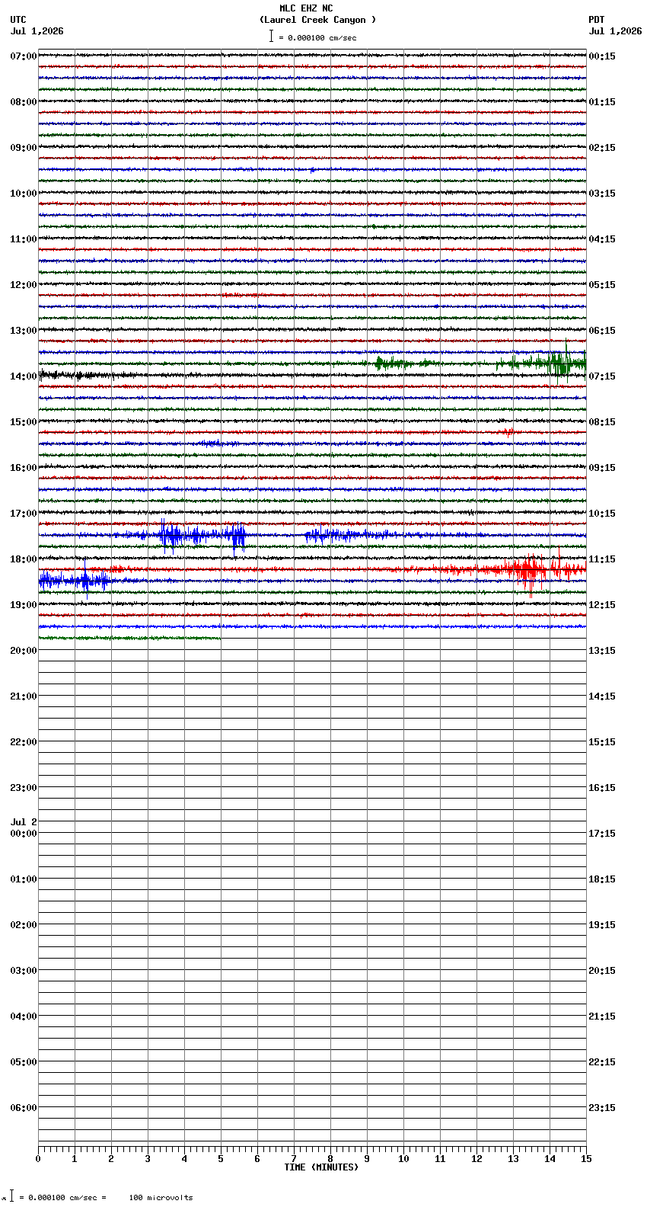Click the blue event near 18:30 trace start
The width and height of the screenshot is (647, 1207).
[x=75, y=581]
